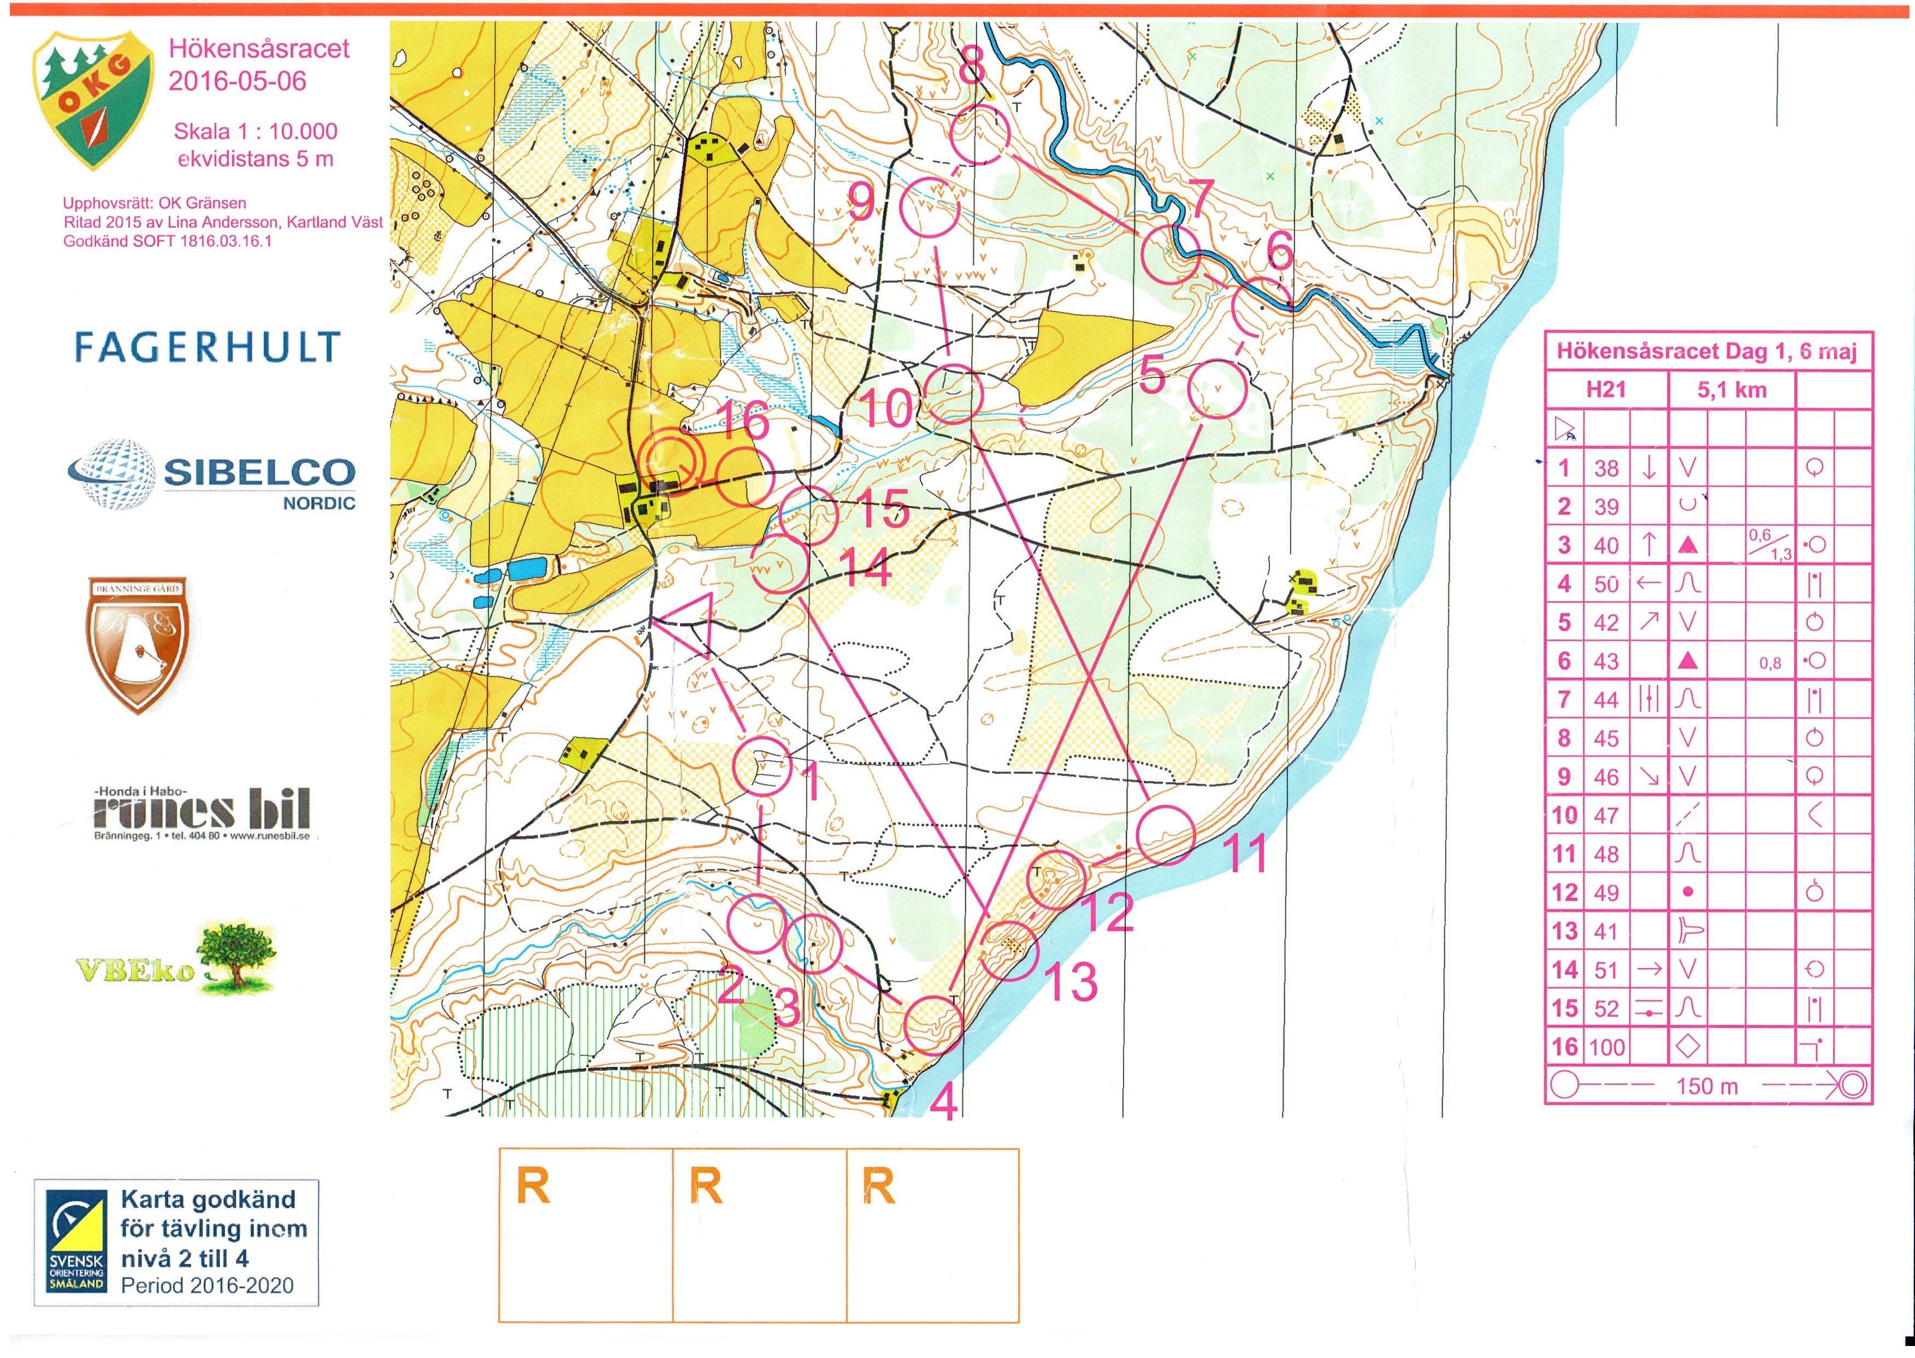Select control circle 11 on the map
1915x1358 pixels.
(x=1167, y=834)
